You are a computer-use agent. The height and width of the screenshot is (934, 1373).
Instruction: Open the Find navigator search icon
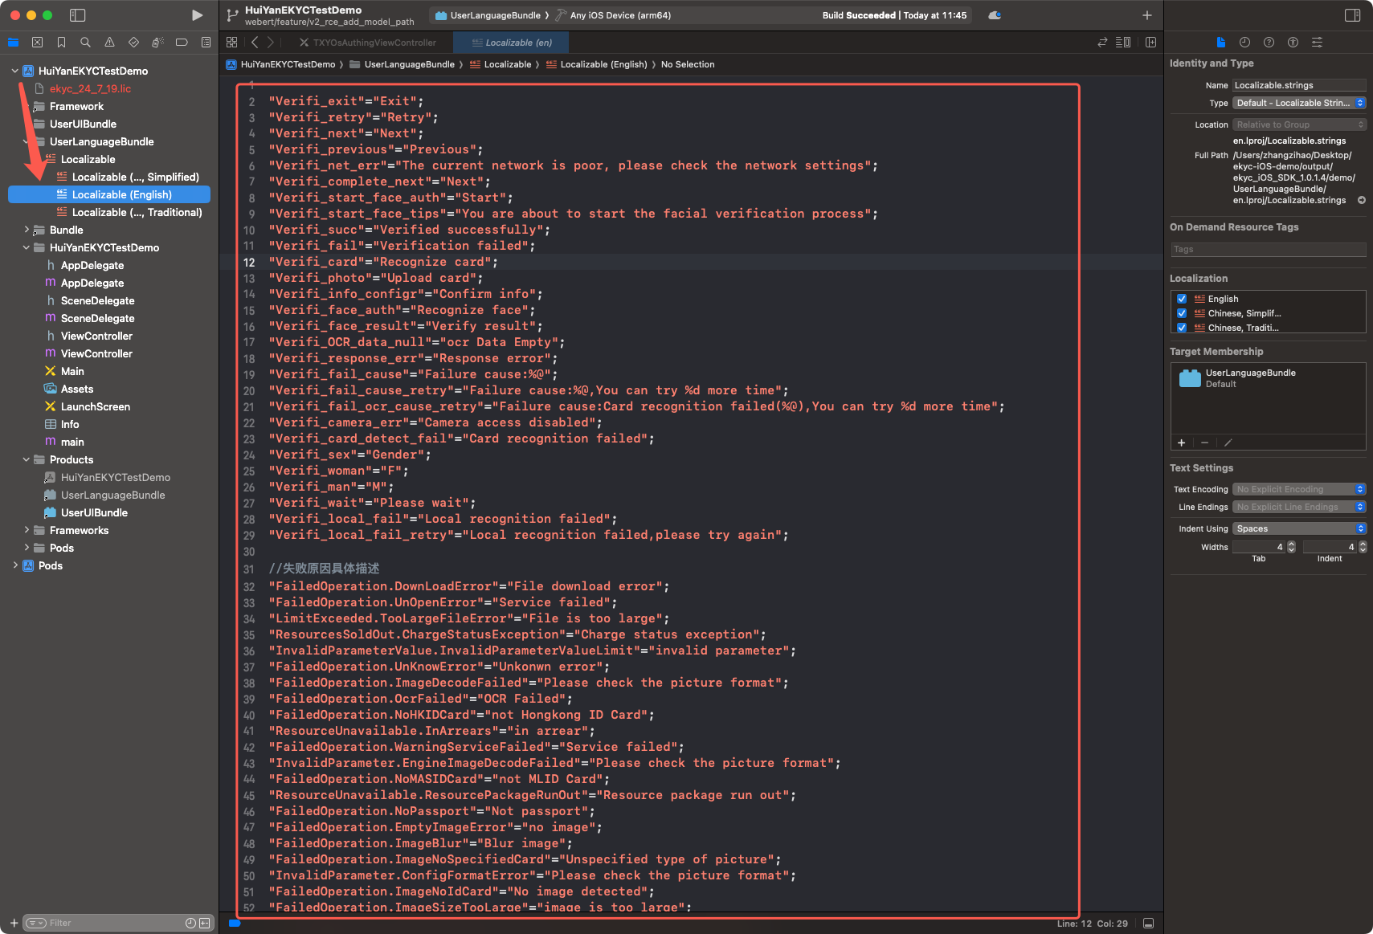click(85, 43)
